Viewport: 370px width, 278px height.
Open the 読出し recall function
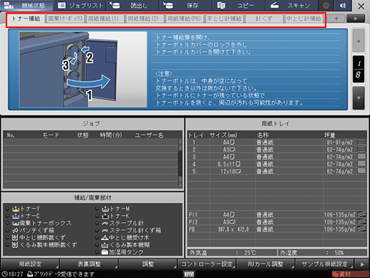pos(133,5)
